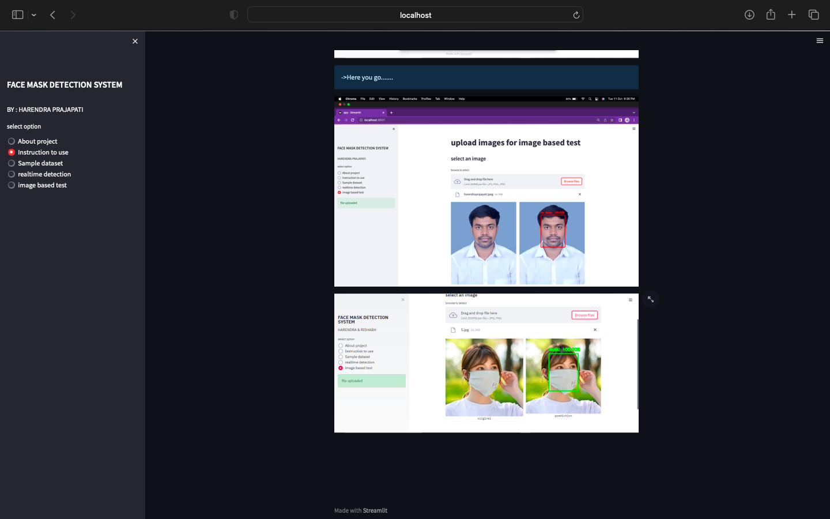This screenshot has width=830, height=519.
Task: Open the privacy report shield icon
Action: pyautogui.click(x=233, y=15)
